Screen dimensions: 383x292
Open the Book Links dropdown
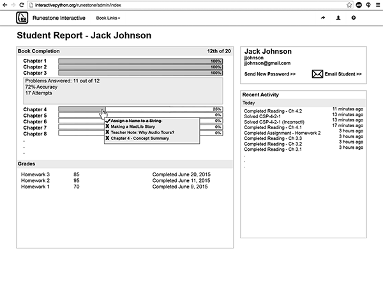(x=108, y=18)
